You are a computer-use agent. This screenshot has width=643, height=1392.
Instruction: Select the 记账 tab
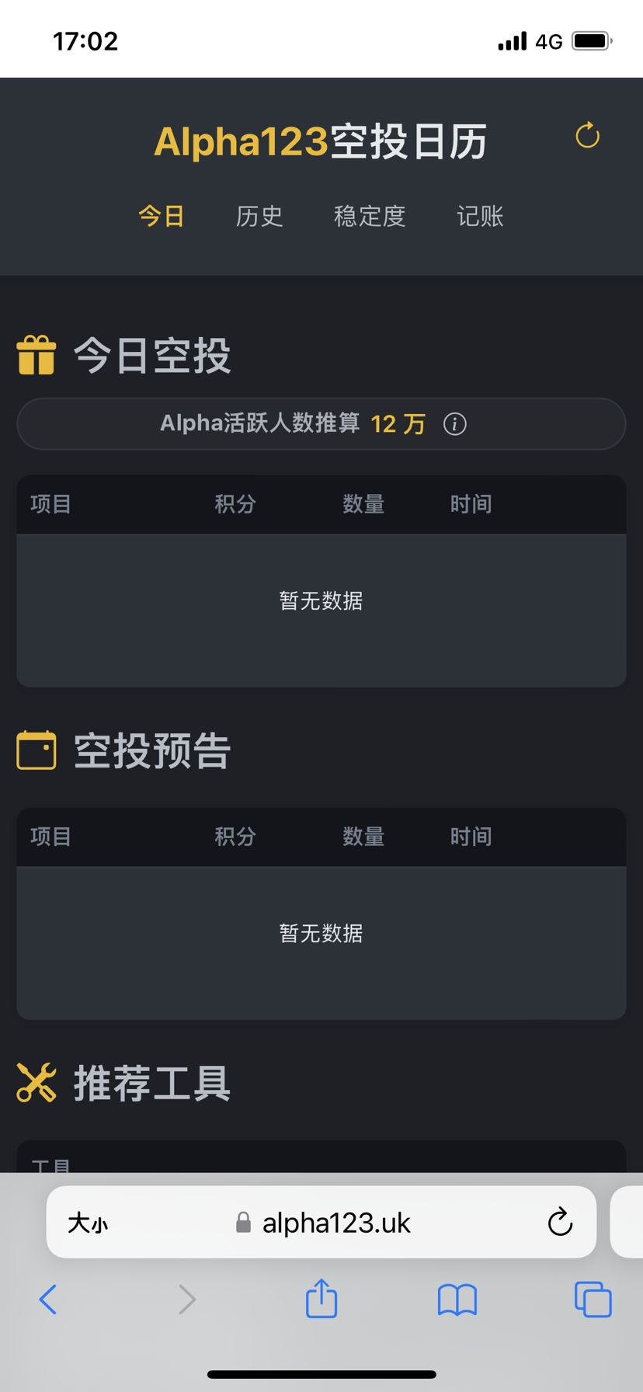coord(480,216)
